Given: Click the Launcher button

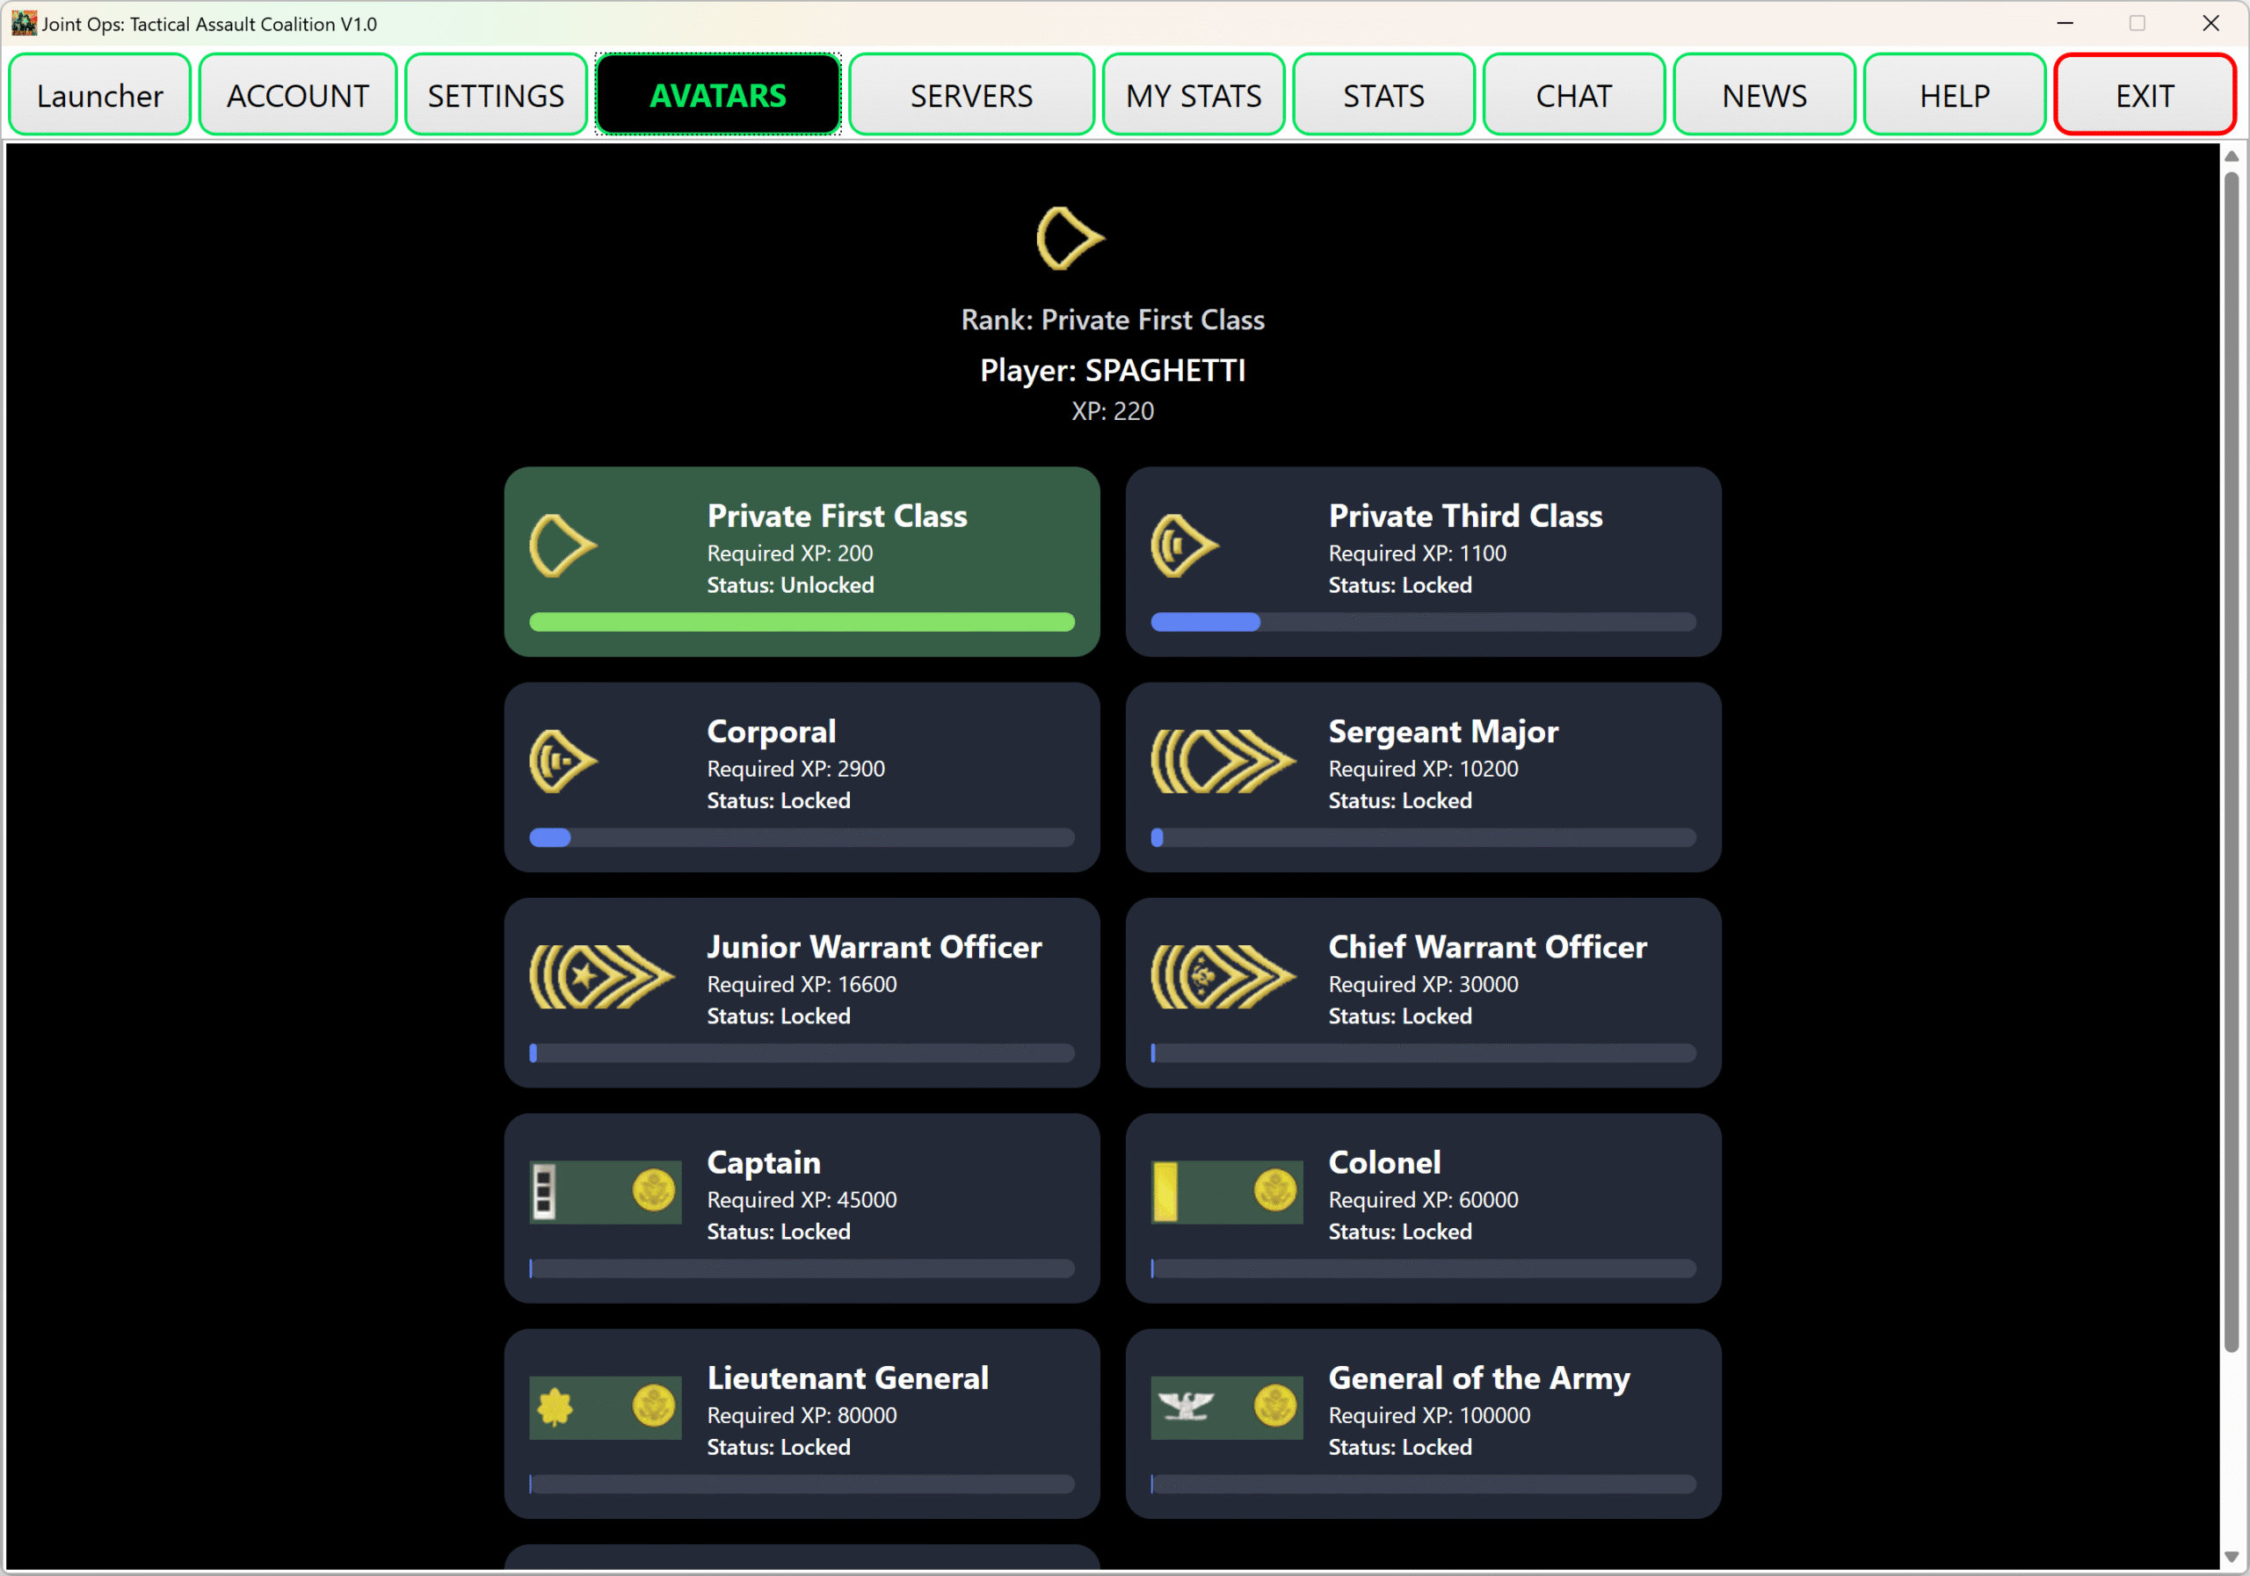Looking at the screenshot, I should [x=100, y=95].
